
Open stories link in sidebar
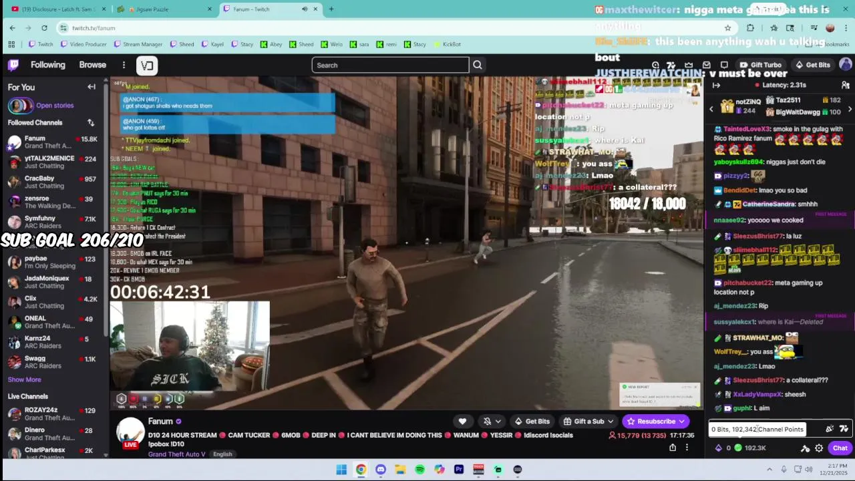tap(55, 106)
